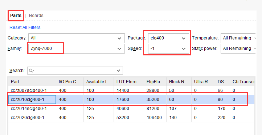Sort by Gb Transceivers column header
262x135 pixels.
coord(242,82)
